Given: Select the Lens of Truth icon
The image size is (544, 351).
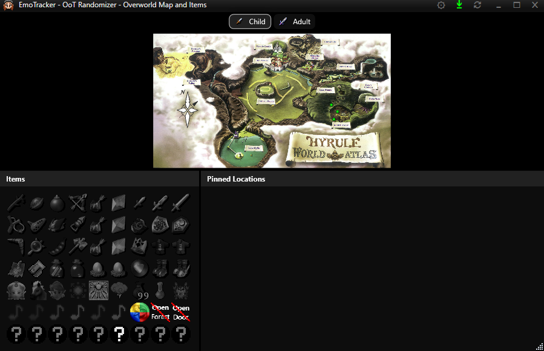Looking at the screenshot, I should (36, 246).
